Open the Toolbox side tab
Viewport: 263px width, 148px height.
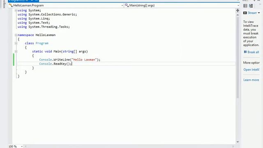click(4, 4)
